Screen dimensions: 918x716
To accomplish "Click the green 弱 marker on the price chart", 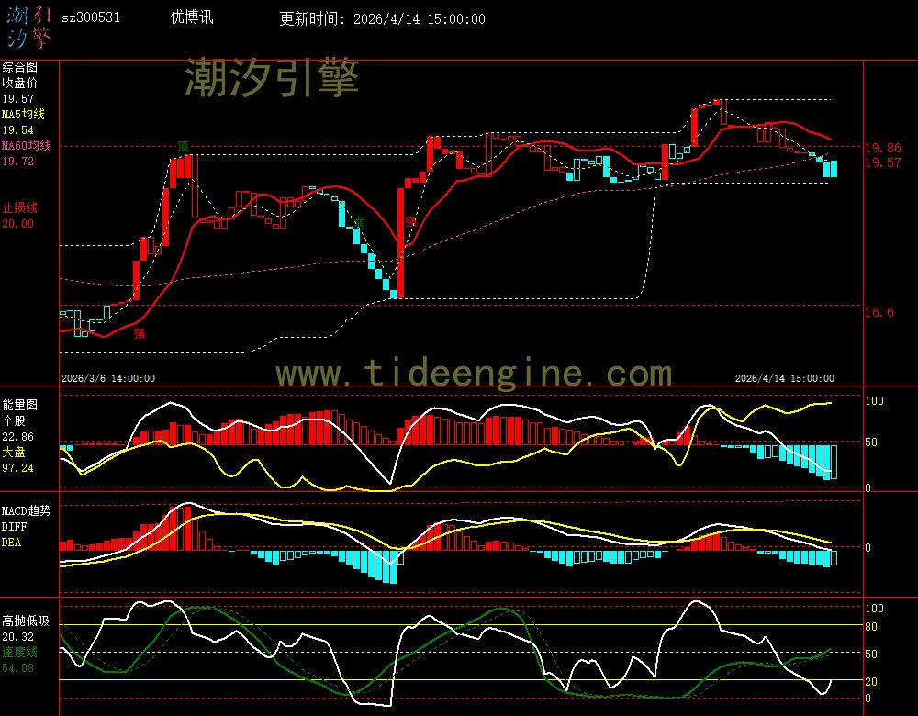I will point(360,222).
